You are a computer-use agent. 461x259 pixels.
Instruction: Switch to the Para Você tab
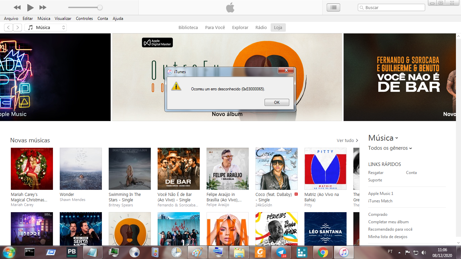[215, 28]
